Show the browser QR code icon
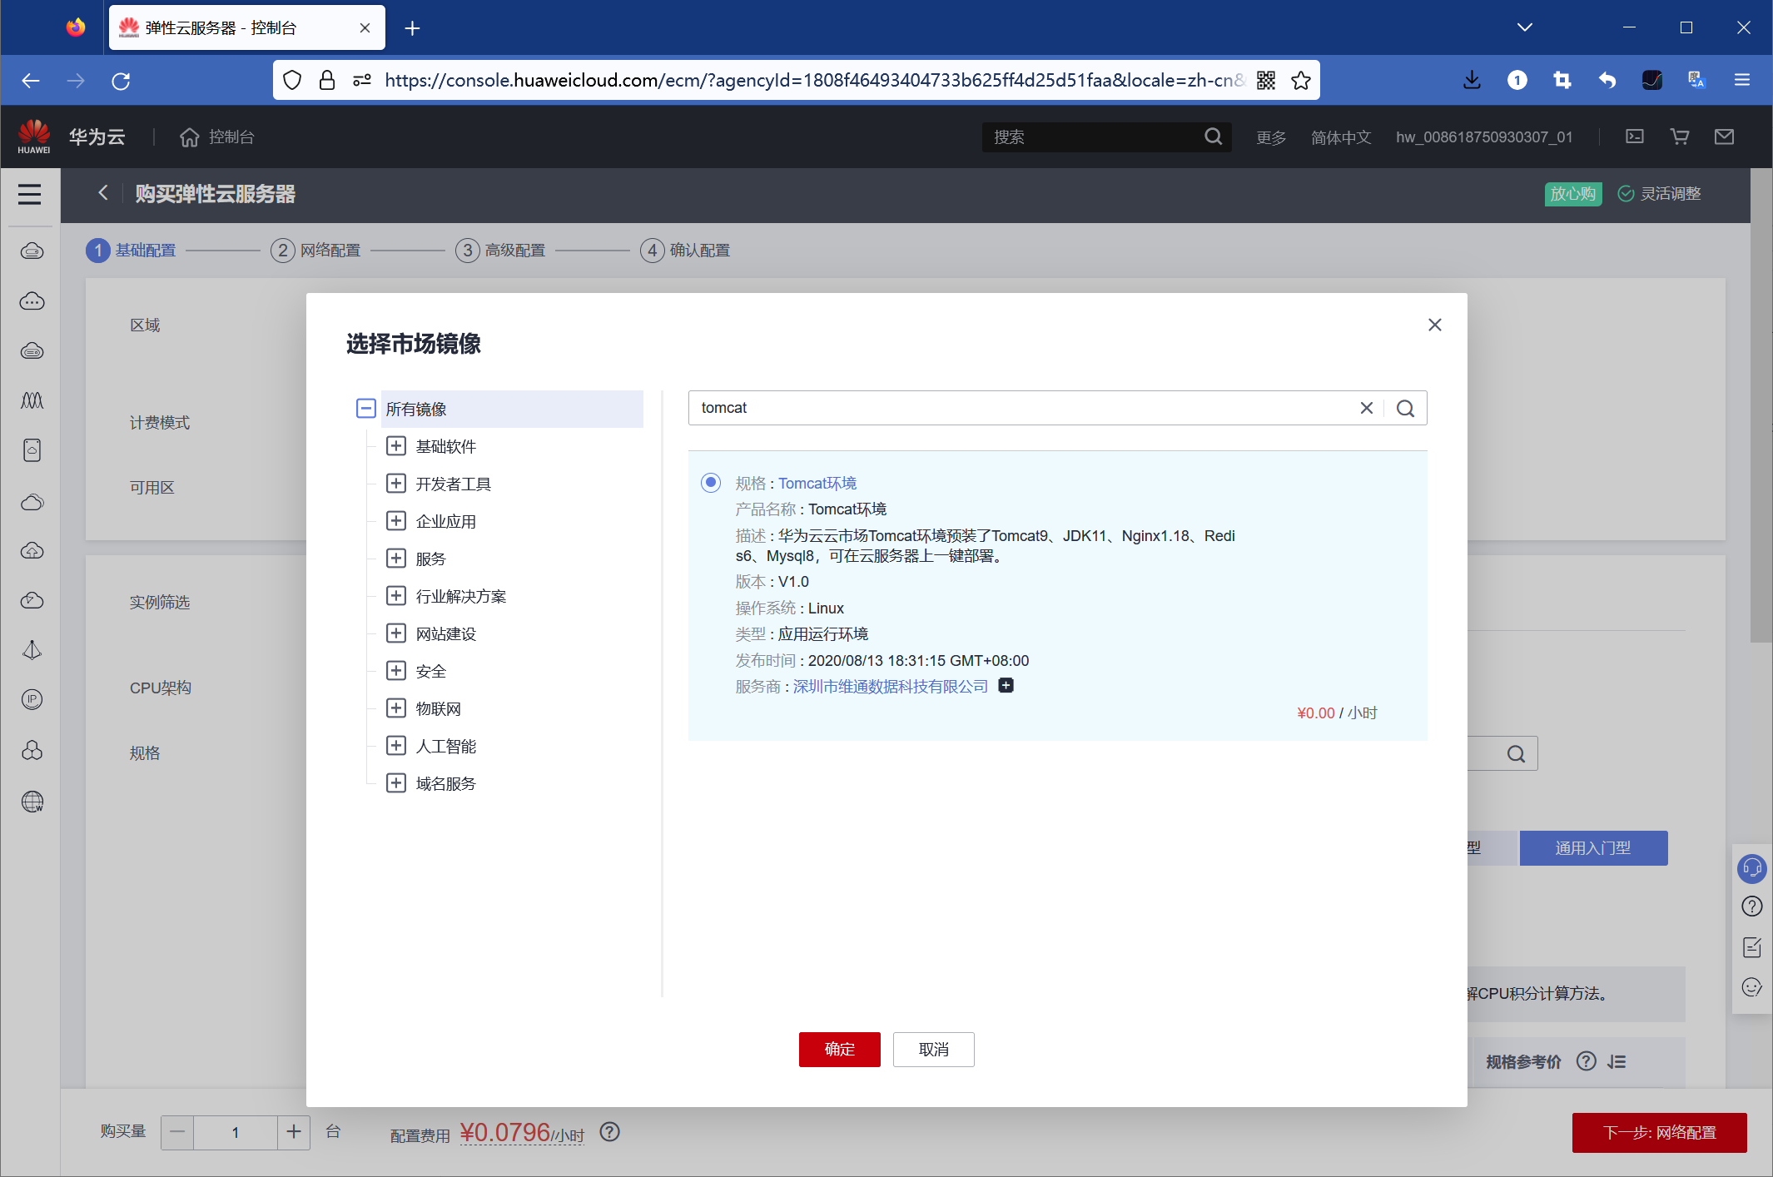Image resolution: width=1773 pixels, height=1177 pixels. (1265, 81)
